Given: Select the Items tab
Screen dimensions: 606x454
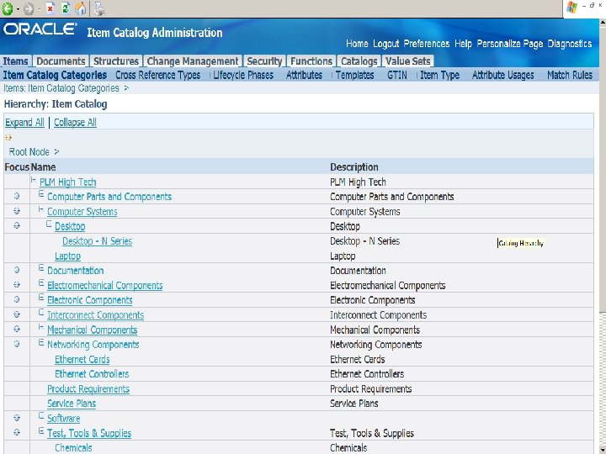Looking at the screenshot, I should tap(15, 61).
